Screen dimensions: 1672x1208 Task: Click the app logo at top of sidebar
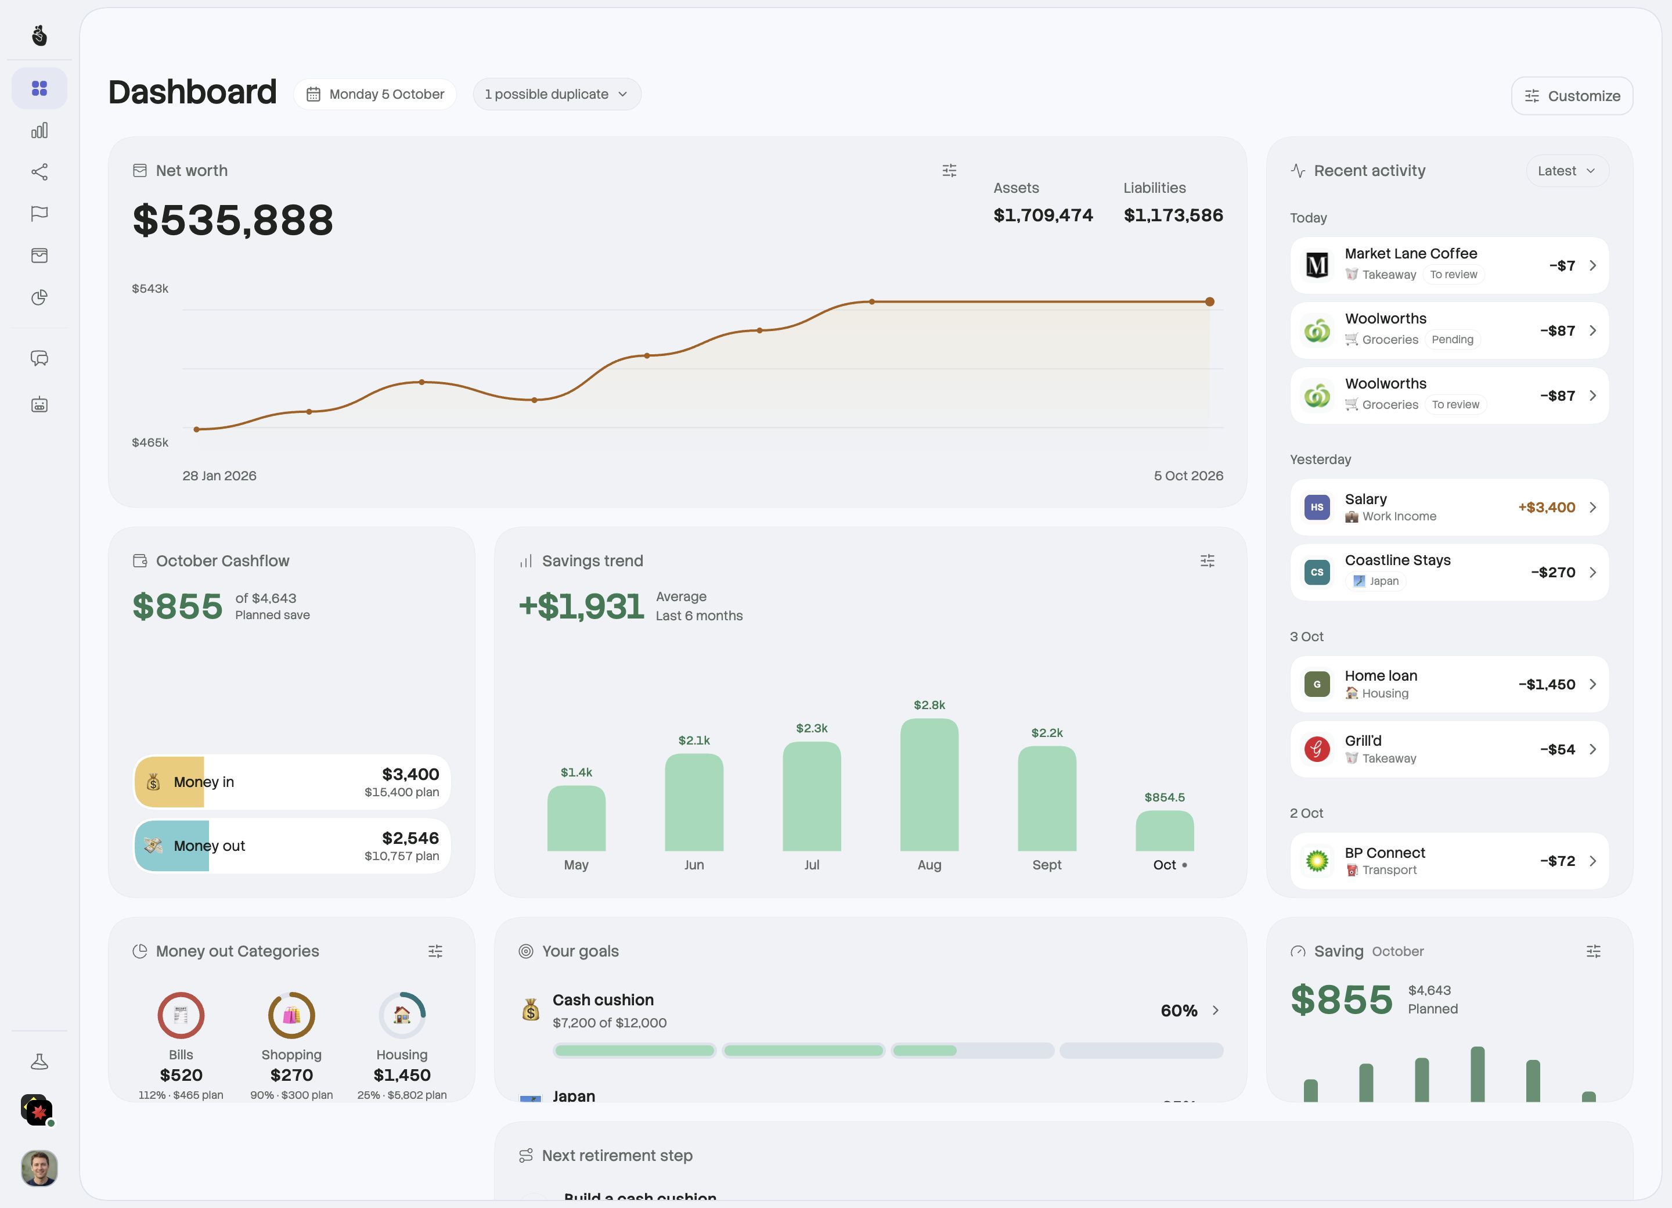[x=39, y=35]
